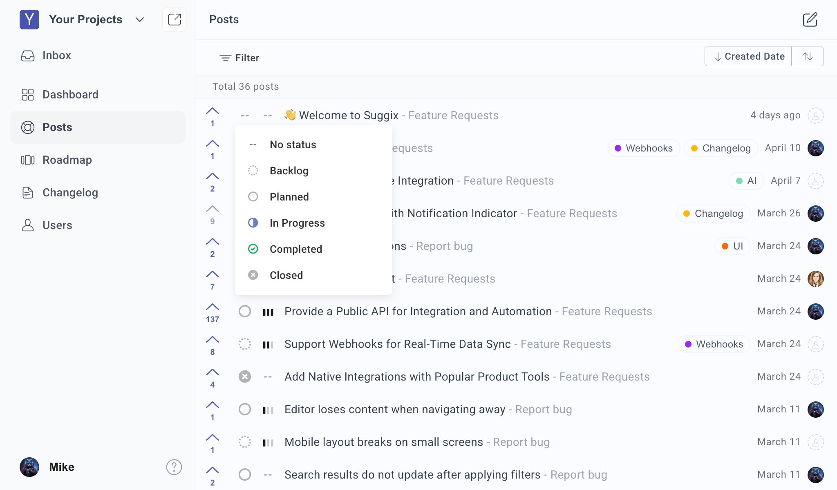This screenshot has width=837, height=490.
Task: Open backlog status circle on Support Webhooks post
Action: (x=245, y=344)
